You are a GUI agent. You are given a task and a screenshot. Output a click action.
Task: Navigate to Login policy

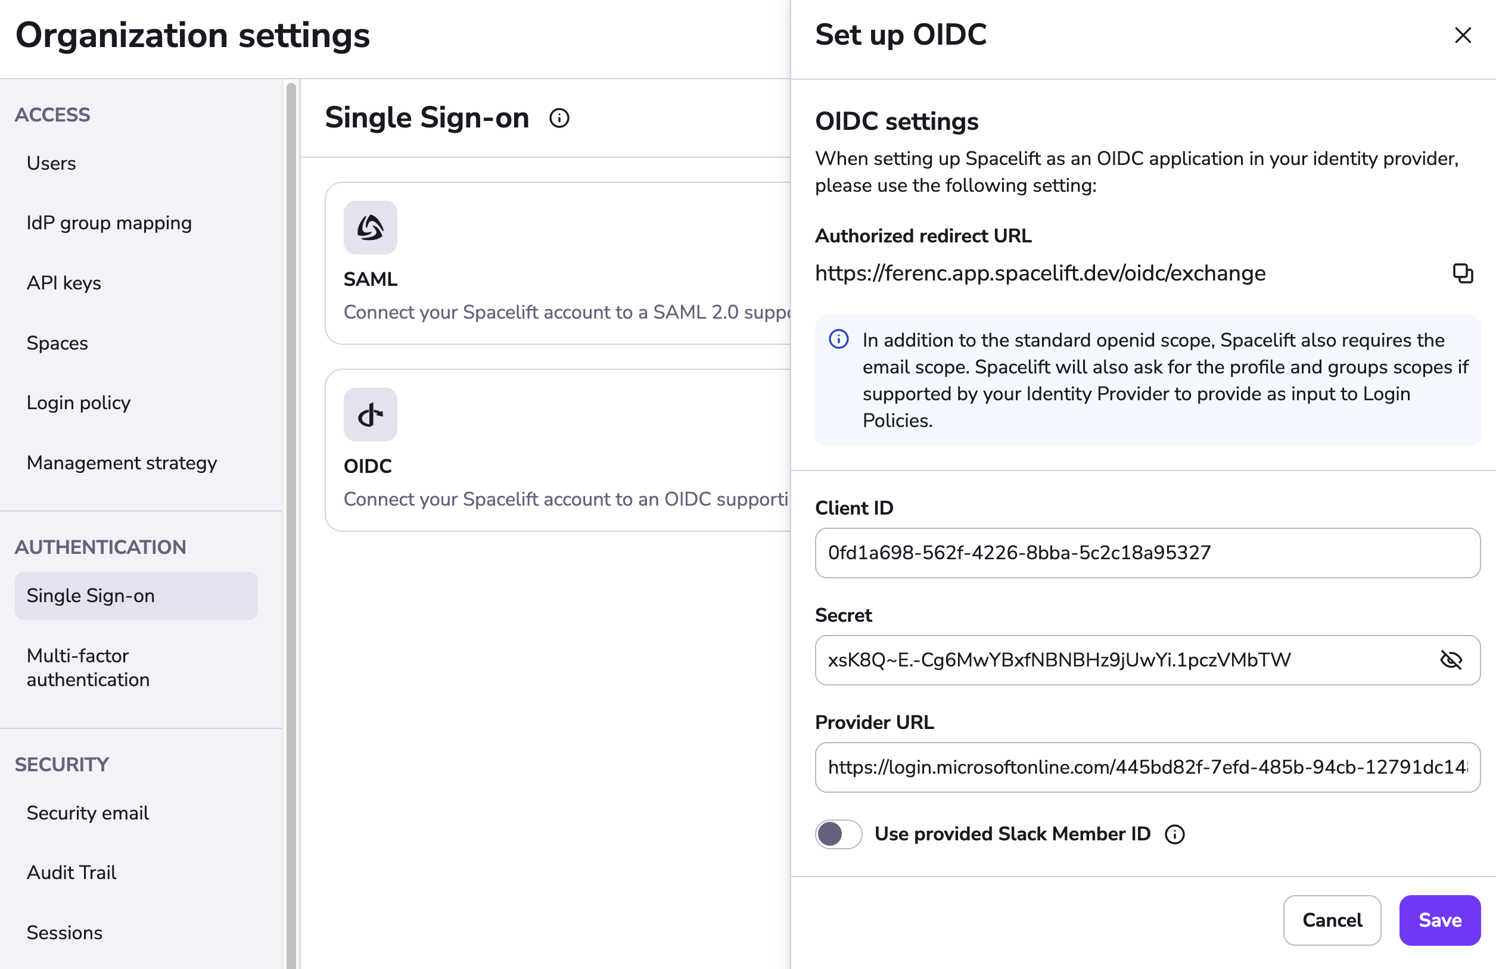point(79,403)
